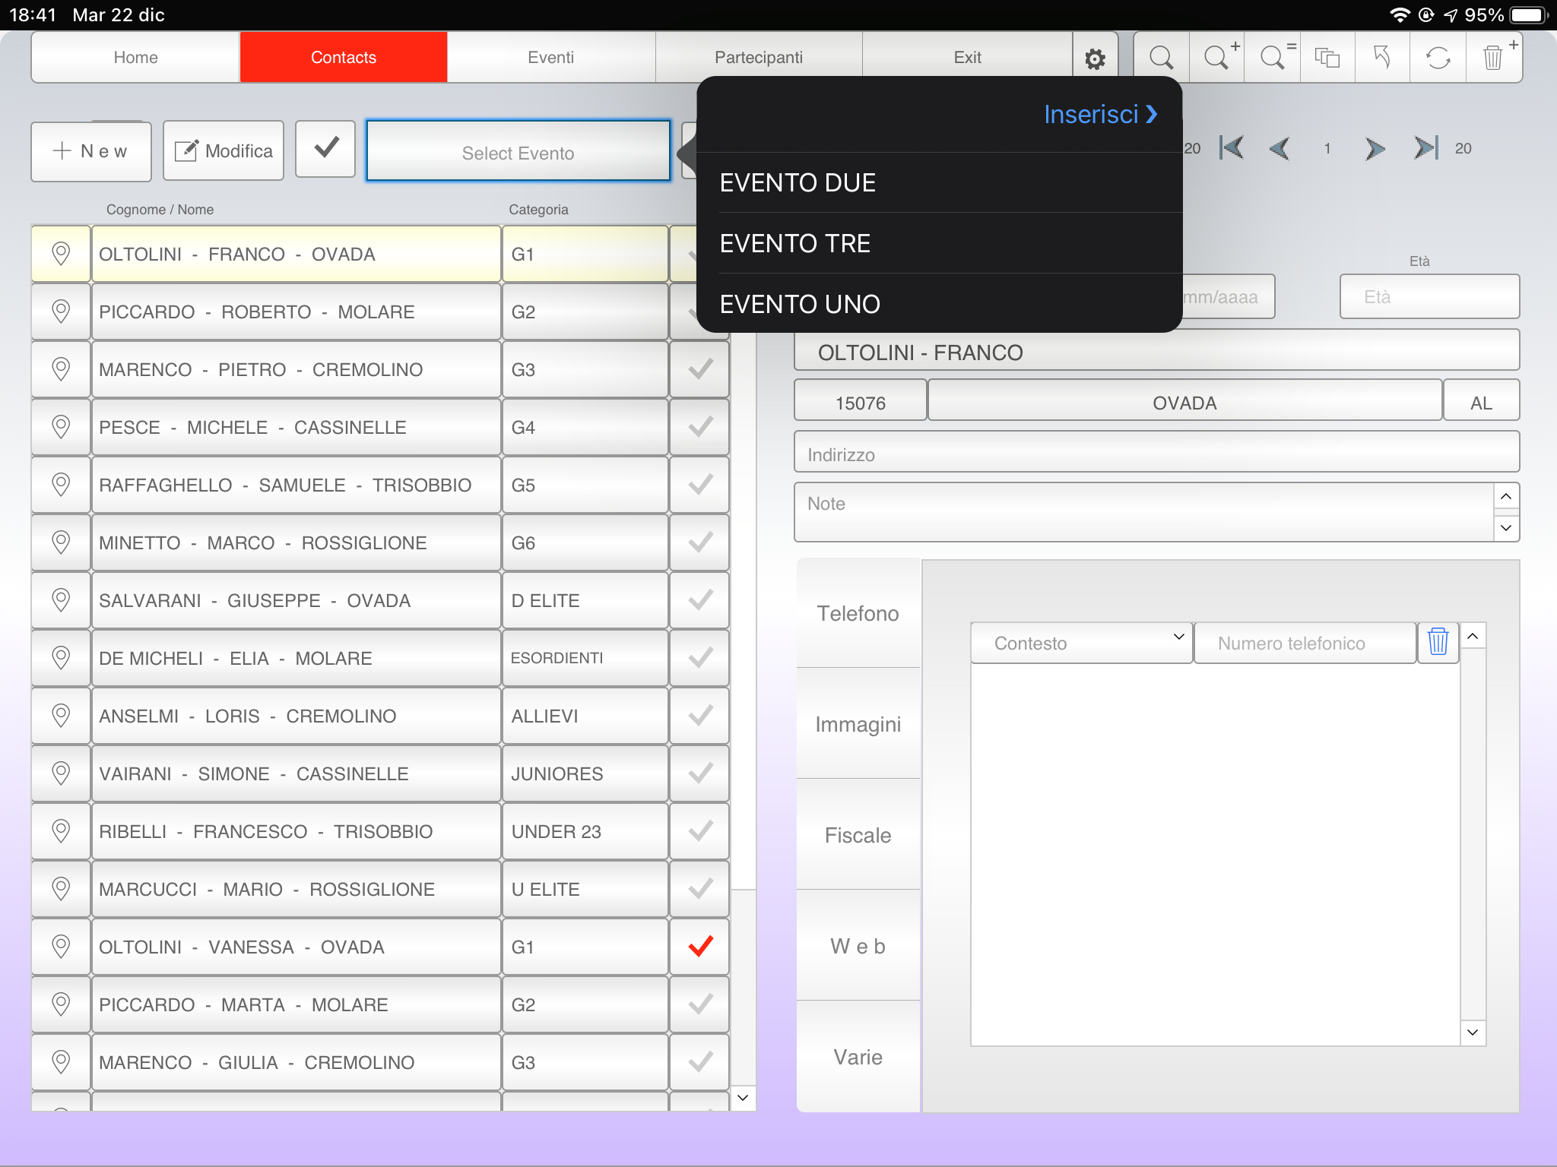The image size is (1557, 1167).
Task: Open map pin for PICCARDO ROBERTO
Action: point(61,312)
